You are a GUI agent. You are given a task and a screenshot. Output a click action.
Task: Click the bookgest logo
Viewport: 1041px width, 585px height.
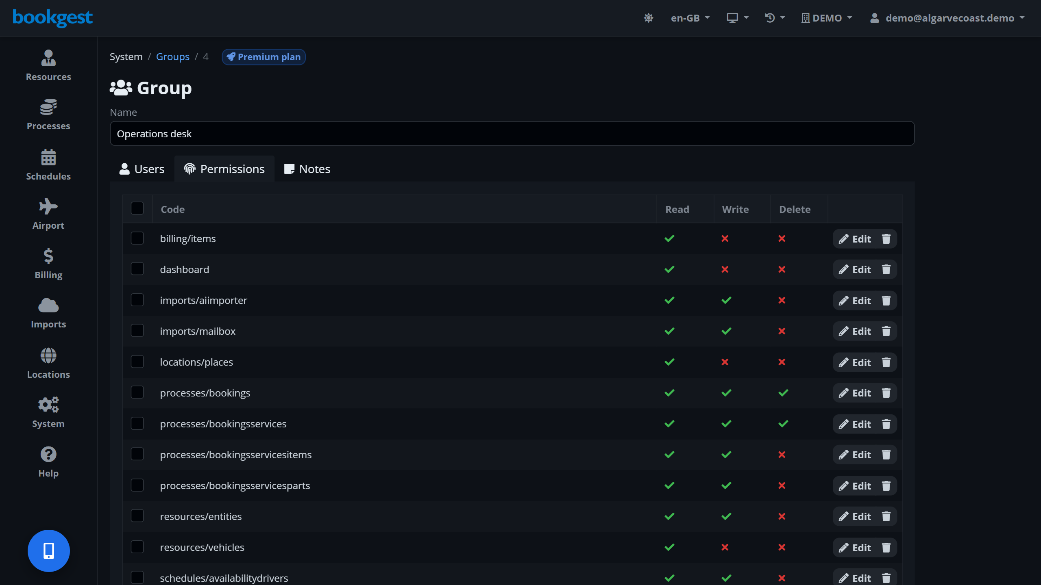click(x=52, y=18)
